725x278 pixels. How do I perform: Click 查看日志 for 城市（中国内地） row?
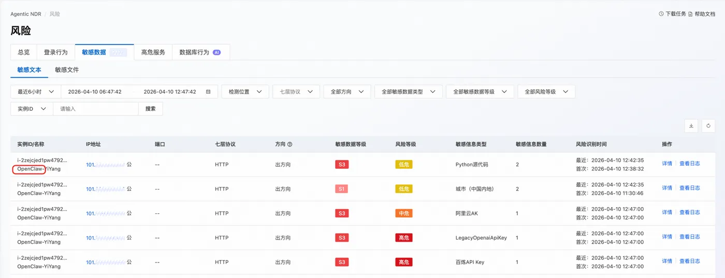690,188
